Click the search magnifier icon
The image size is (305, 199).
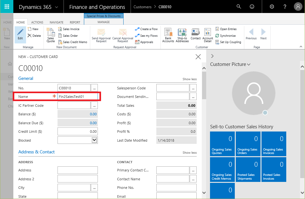click(x=239, y=7)
